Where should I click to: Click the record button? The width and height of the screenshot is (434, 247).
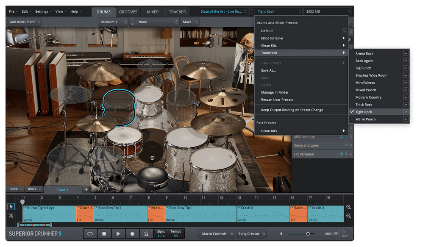[x=132, y=234]
